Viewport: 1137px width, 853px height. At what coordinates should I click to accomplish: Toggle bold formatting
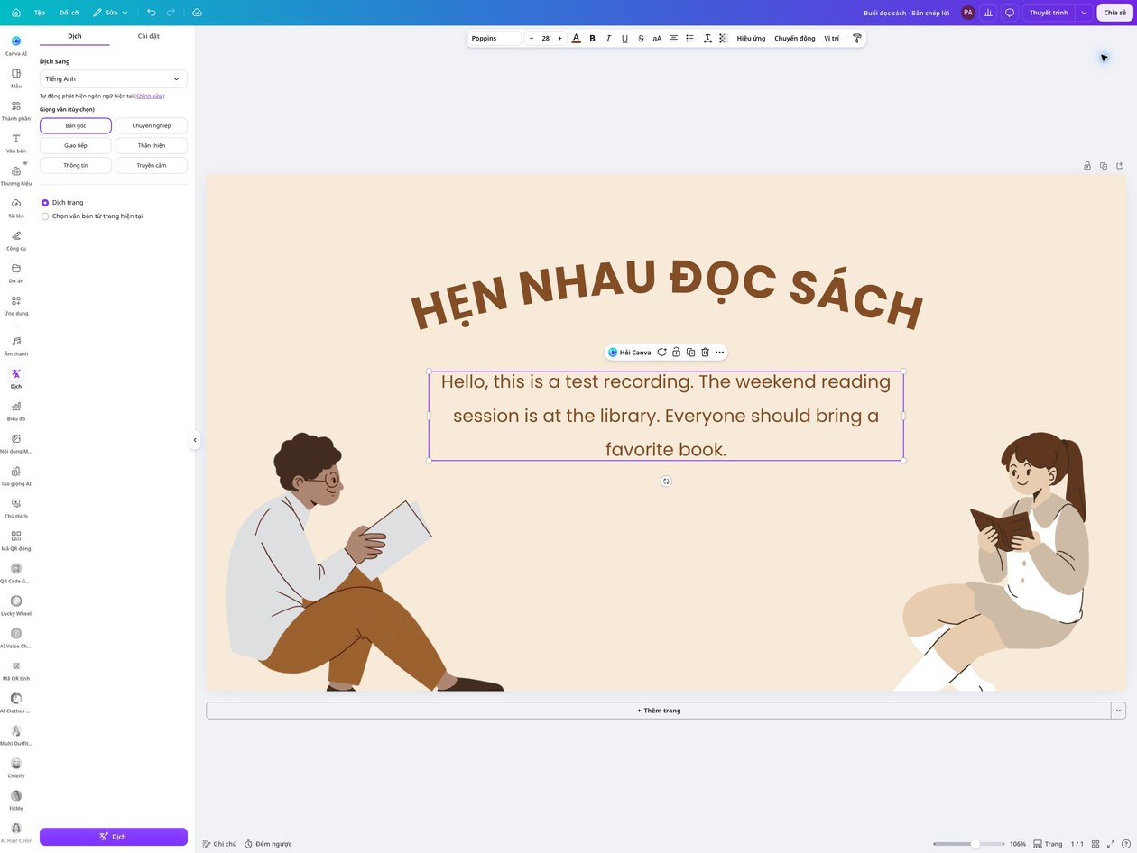click(592, 39)
